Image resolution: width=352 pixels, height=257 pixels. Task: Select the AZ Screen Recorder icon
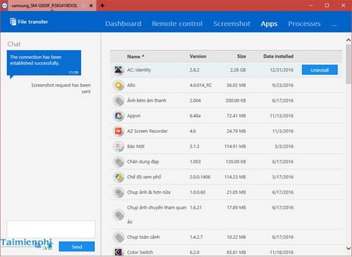click(118, 131)
